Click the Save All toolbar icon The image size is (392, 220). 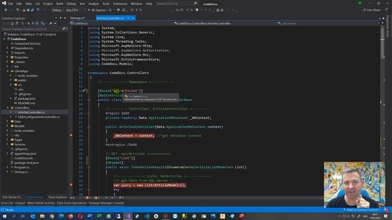(32, 10)
